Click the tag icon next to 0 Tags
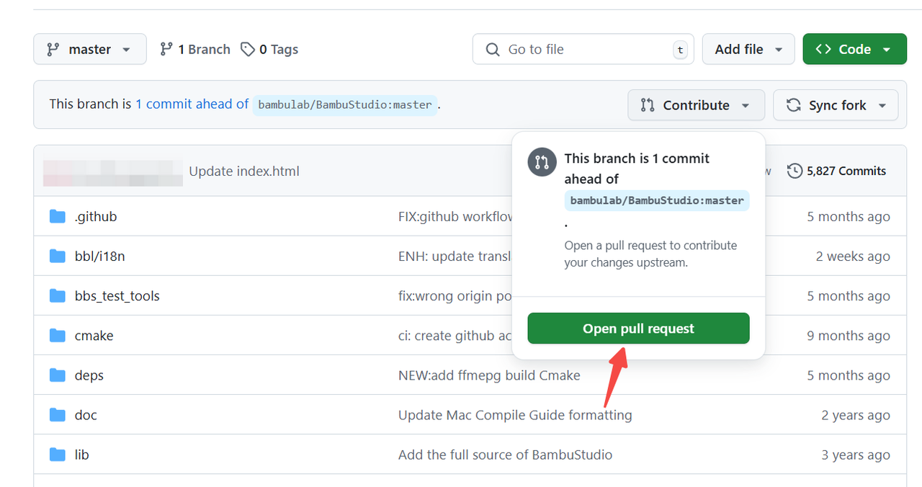Image resolution: width=922 pixels, height=487 pixels. (x=248, y=49)
